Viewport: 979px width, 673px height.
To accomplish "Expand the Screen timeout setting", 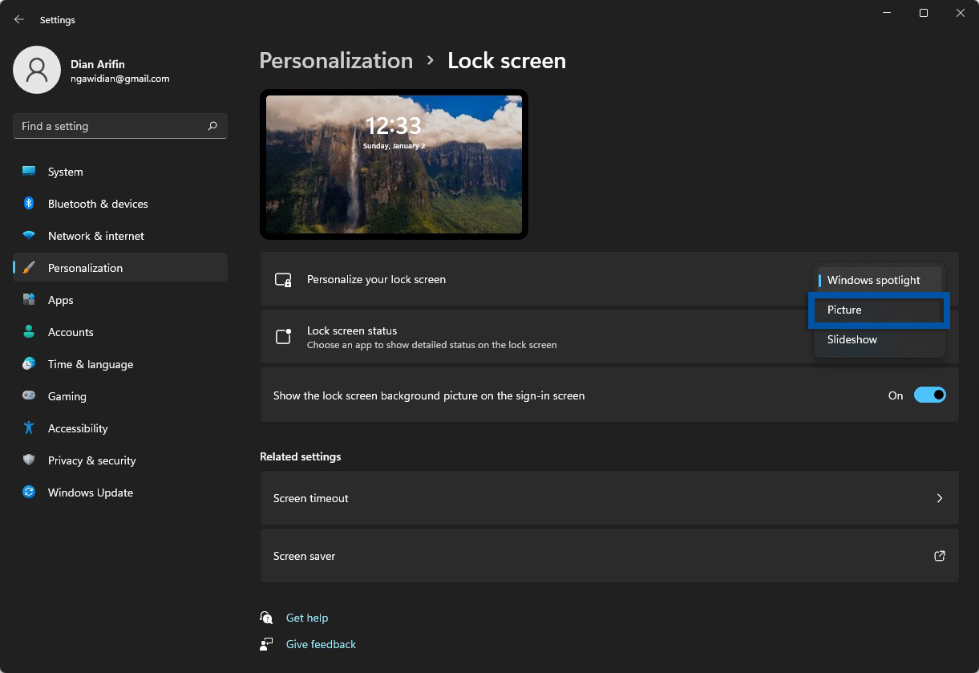I will coord(609,498).
